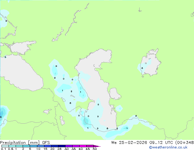This screenshot has height=150, width=194.
Task: Pick the legend swatch between 2 and 5
Action: coord(26,146)
